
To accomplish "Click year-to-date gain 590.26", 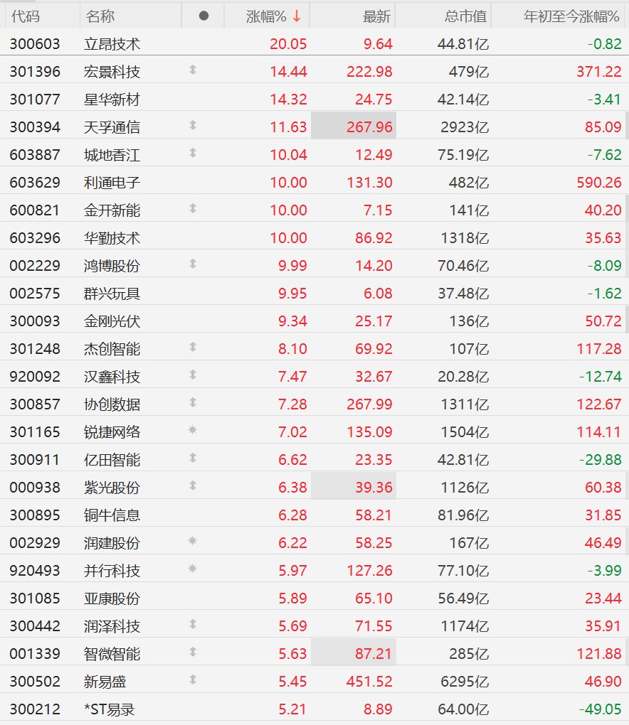I will pos(599,183).
